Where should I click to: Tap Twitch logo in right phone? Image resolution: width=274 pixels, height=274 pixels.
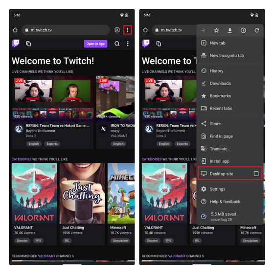pos(146,44)
